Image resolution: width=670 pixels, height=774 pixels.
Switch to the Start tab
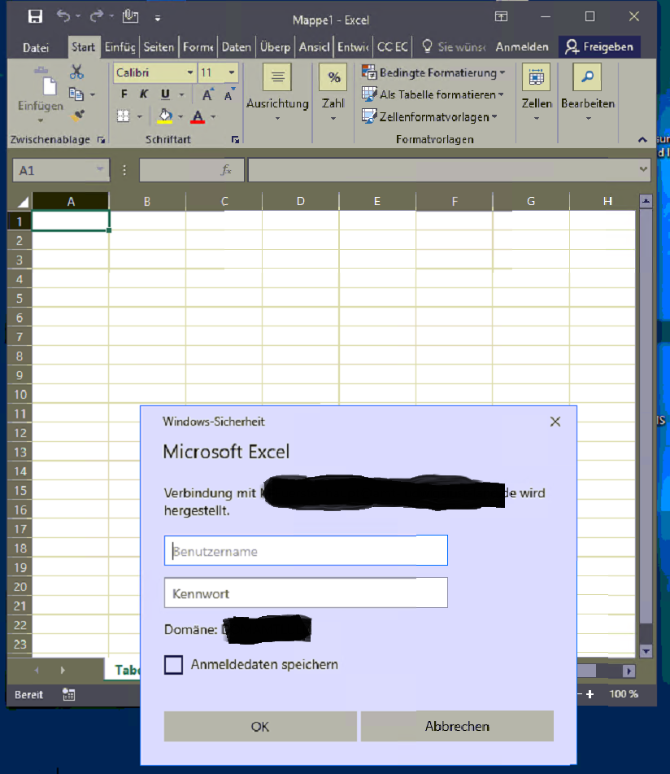pyautogui.click(x=83, y=47)
